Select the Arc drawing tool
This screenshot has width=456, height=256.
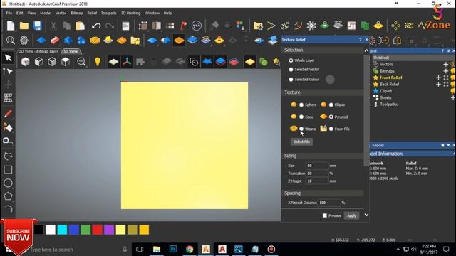coord(9,209)
